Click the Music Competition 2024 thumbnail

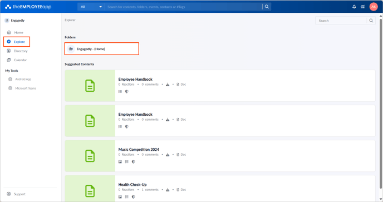90,156
